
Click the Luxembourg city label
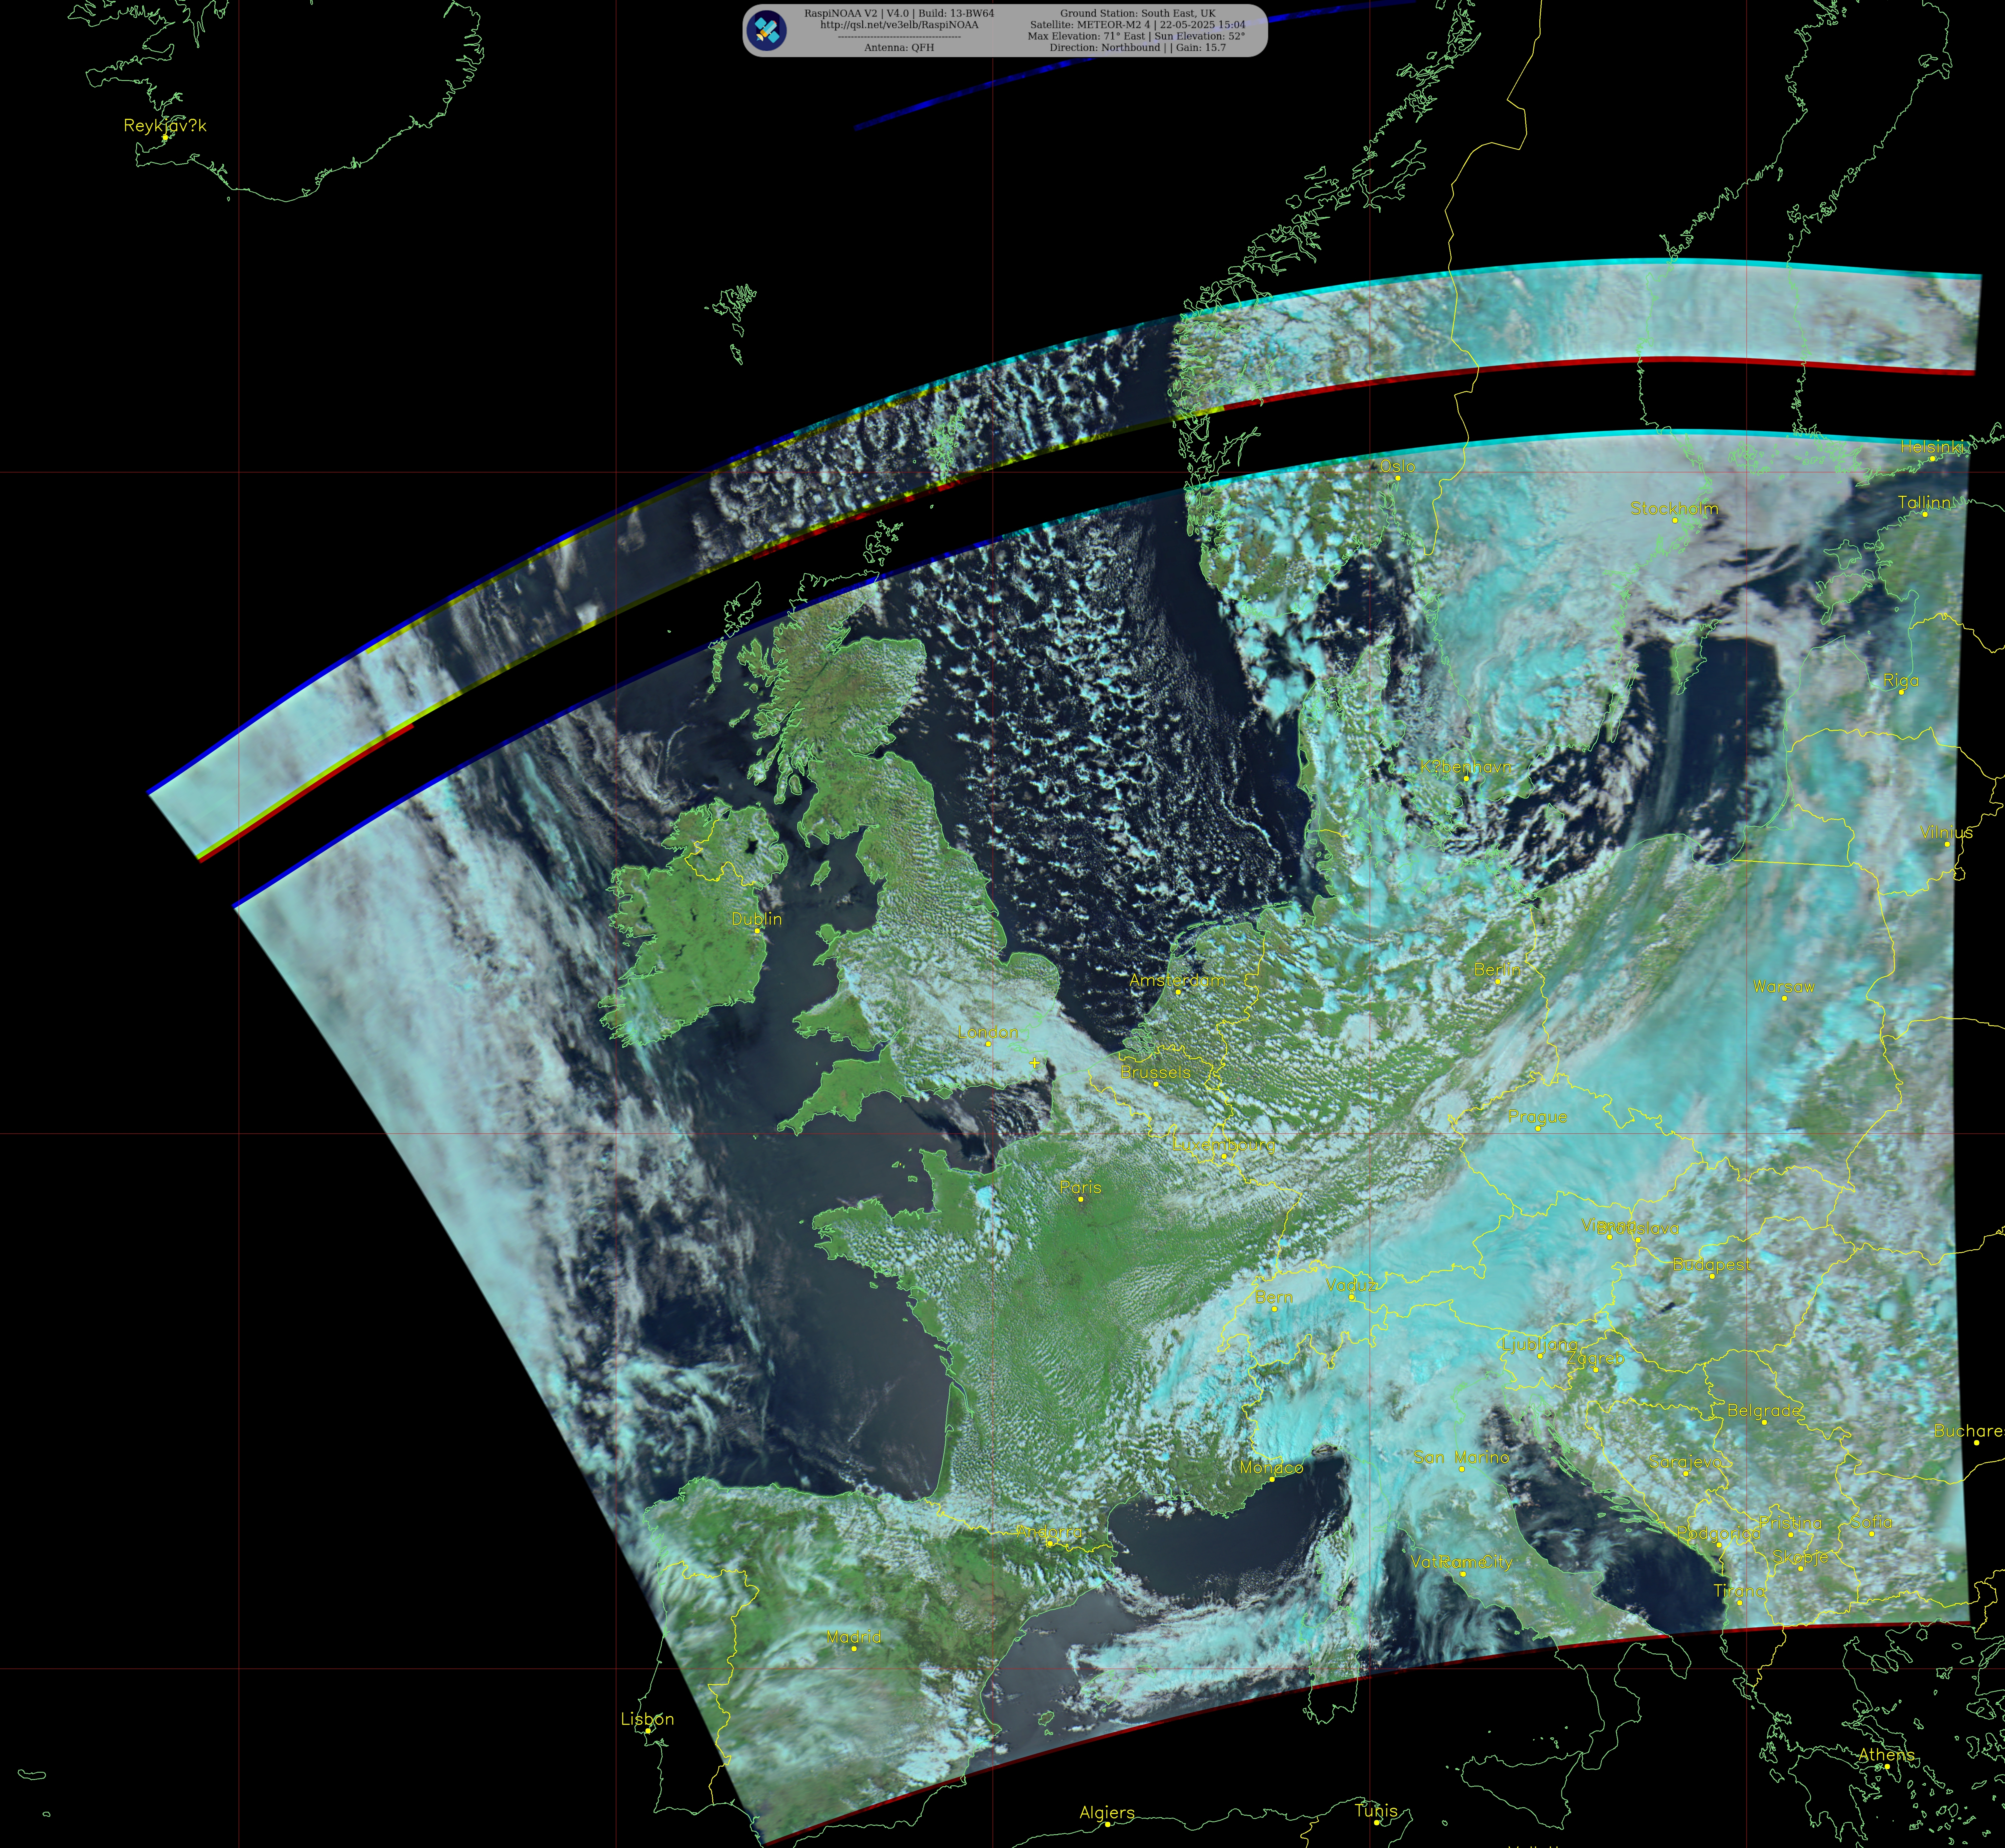[x=1224, y=1145]
